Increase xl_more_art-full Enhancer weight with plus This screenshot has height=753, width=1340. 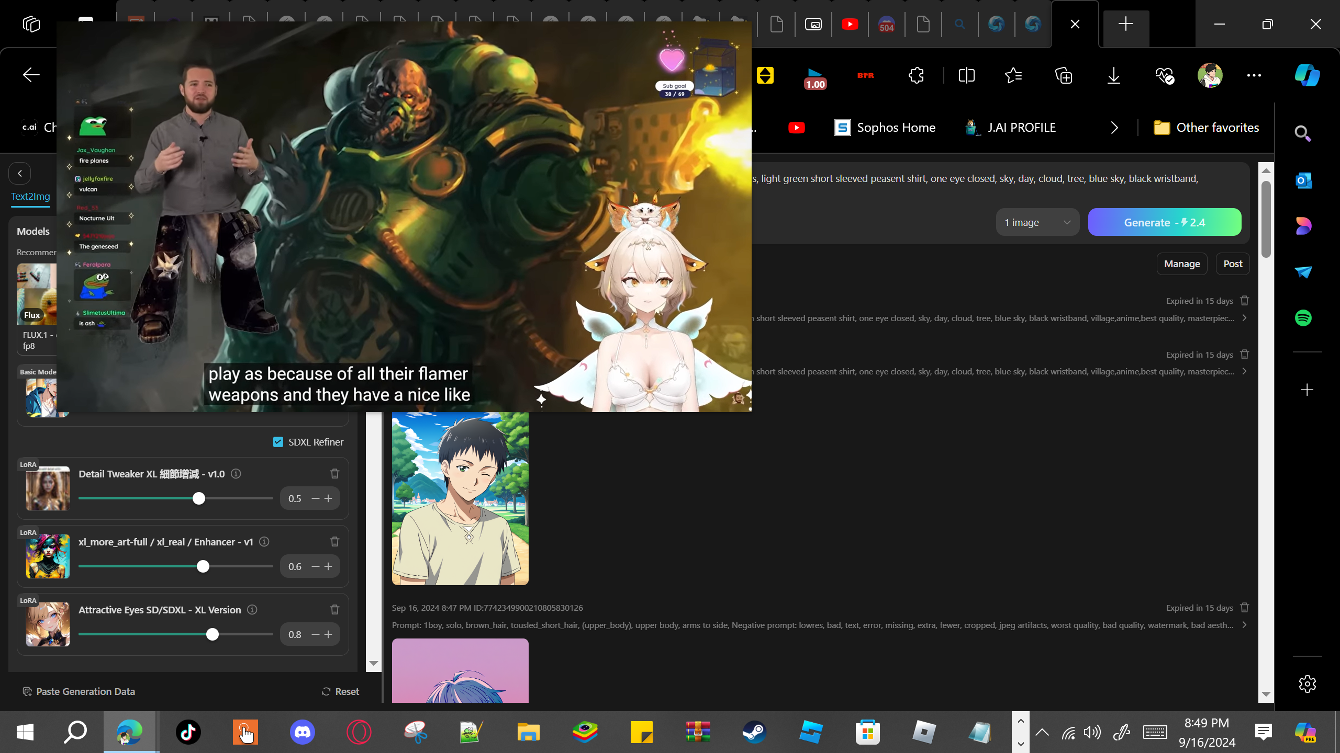click(328, 566)
